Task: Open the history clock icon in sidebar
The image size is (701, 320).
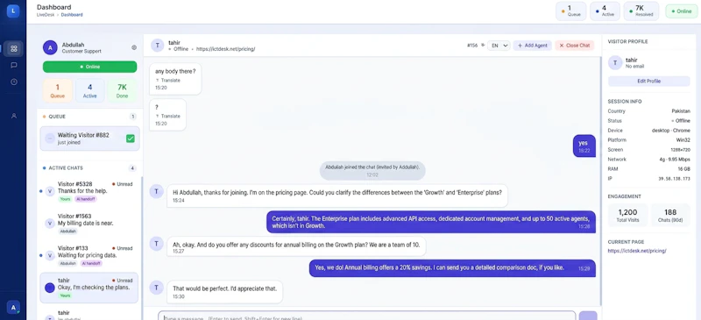Action: tap(14, 82)
